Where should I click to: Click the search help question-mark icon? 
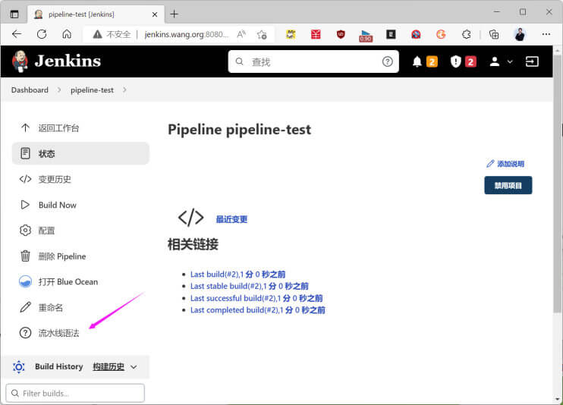[387, 61]
